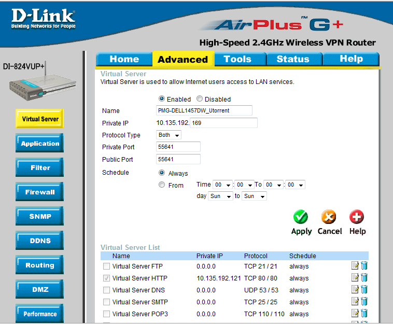393x324 pixels.
Task: Select the Always schedule option
Action: point(162,173)
